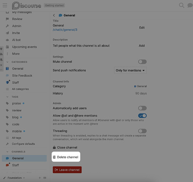193x182 pixels.
Task: Click the Close channel button
Action: pyautogui.click(x=65, y=147)
